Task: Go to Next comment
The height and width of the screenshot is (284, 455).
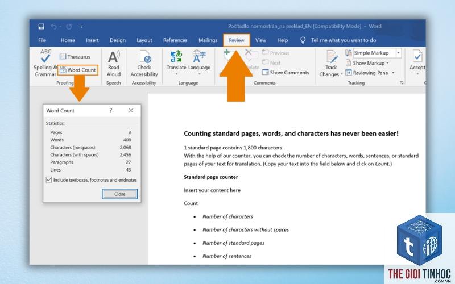Action: pyautogui.click(x=271, y=62)
